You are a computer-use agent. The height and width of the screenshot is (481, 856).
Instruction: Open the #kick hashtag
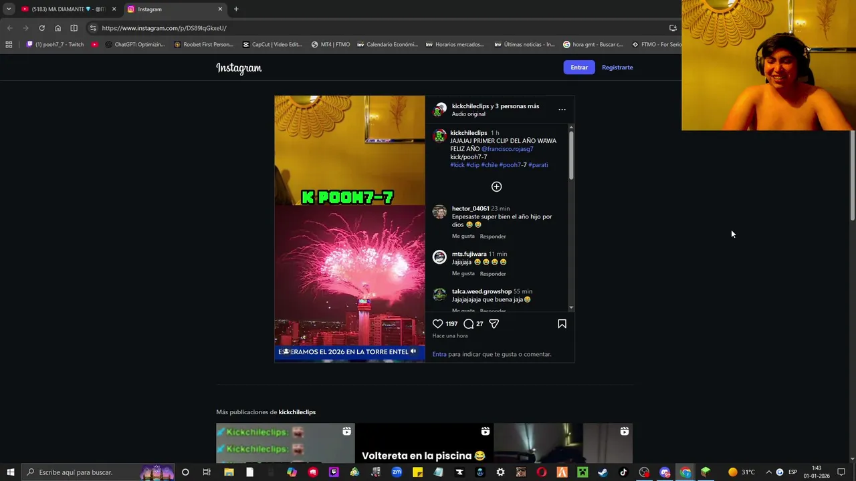coord(457,165)
